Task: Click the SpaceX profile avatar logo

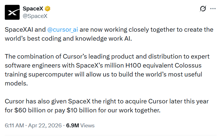Action: pyautogui.click(x=12, y=12)
